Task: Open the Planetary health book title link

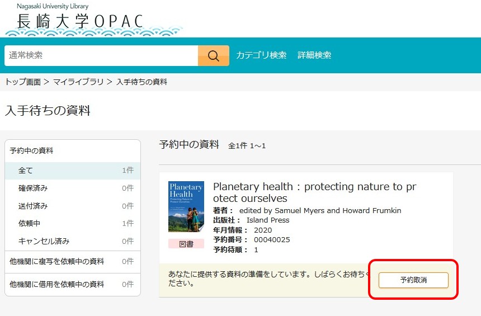Action: [x=314, y=192]
